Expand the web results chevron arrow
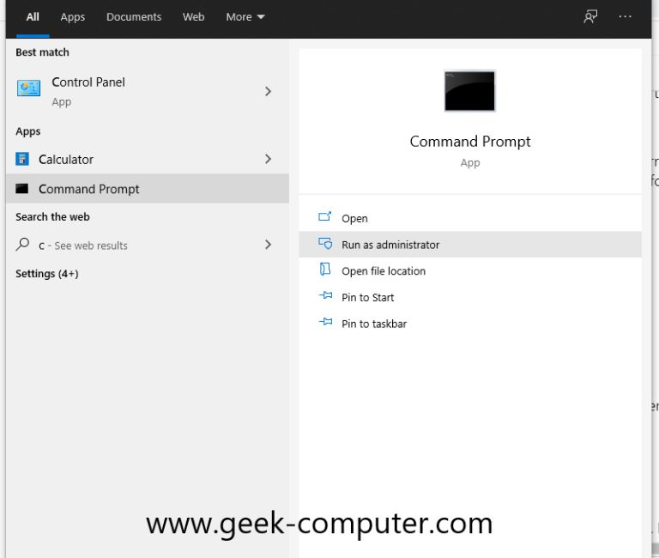Screen dimensions: 659x558 point(268,245)
